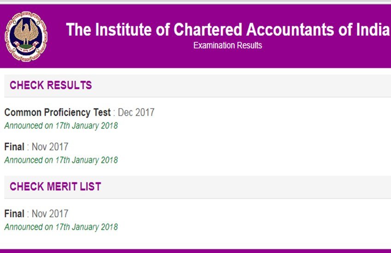Click announcement date in the Merit List section

[61, 227]
